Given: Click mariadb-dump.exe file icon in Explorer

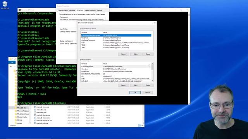Looking at the screenshot, I should (35, 115).
